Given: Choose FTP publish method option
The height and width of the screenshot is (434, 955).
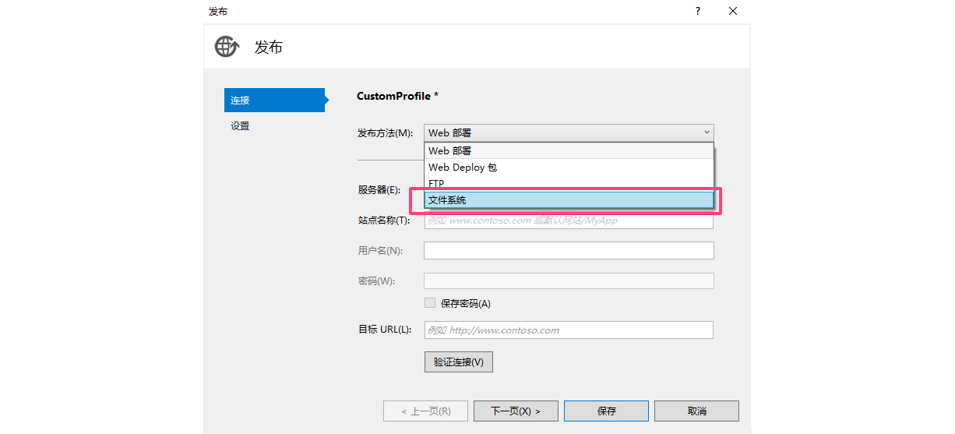Looking at the screenshot, I should tap(569, 184).
